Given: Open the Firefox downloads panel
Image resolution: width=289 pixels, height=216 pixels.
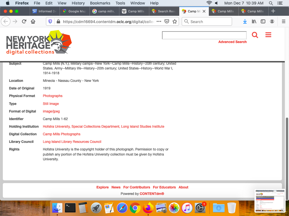Looking at the screenshot, I should click(x=245, y=22).
